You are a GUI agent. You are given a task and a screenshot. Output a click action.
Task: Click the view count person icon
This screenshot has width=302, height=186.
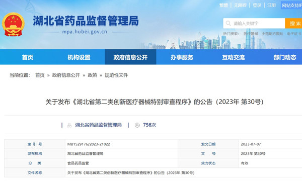point(137,125)
